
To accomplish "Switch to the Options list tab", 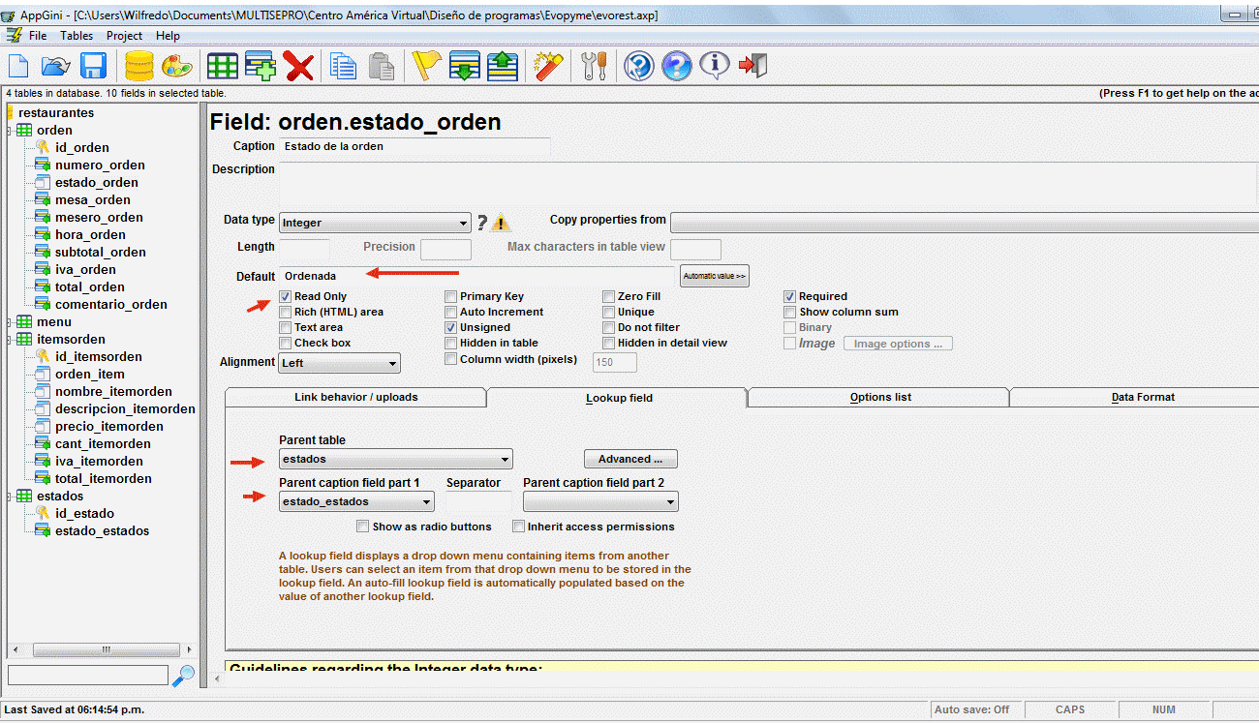I will click(x=879, y=397).
